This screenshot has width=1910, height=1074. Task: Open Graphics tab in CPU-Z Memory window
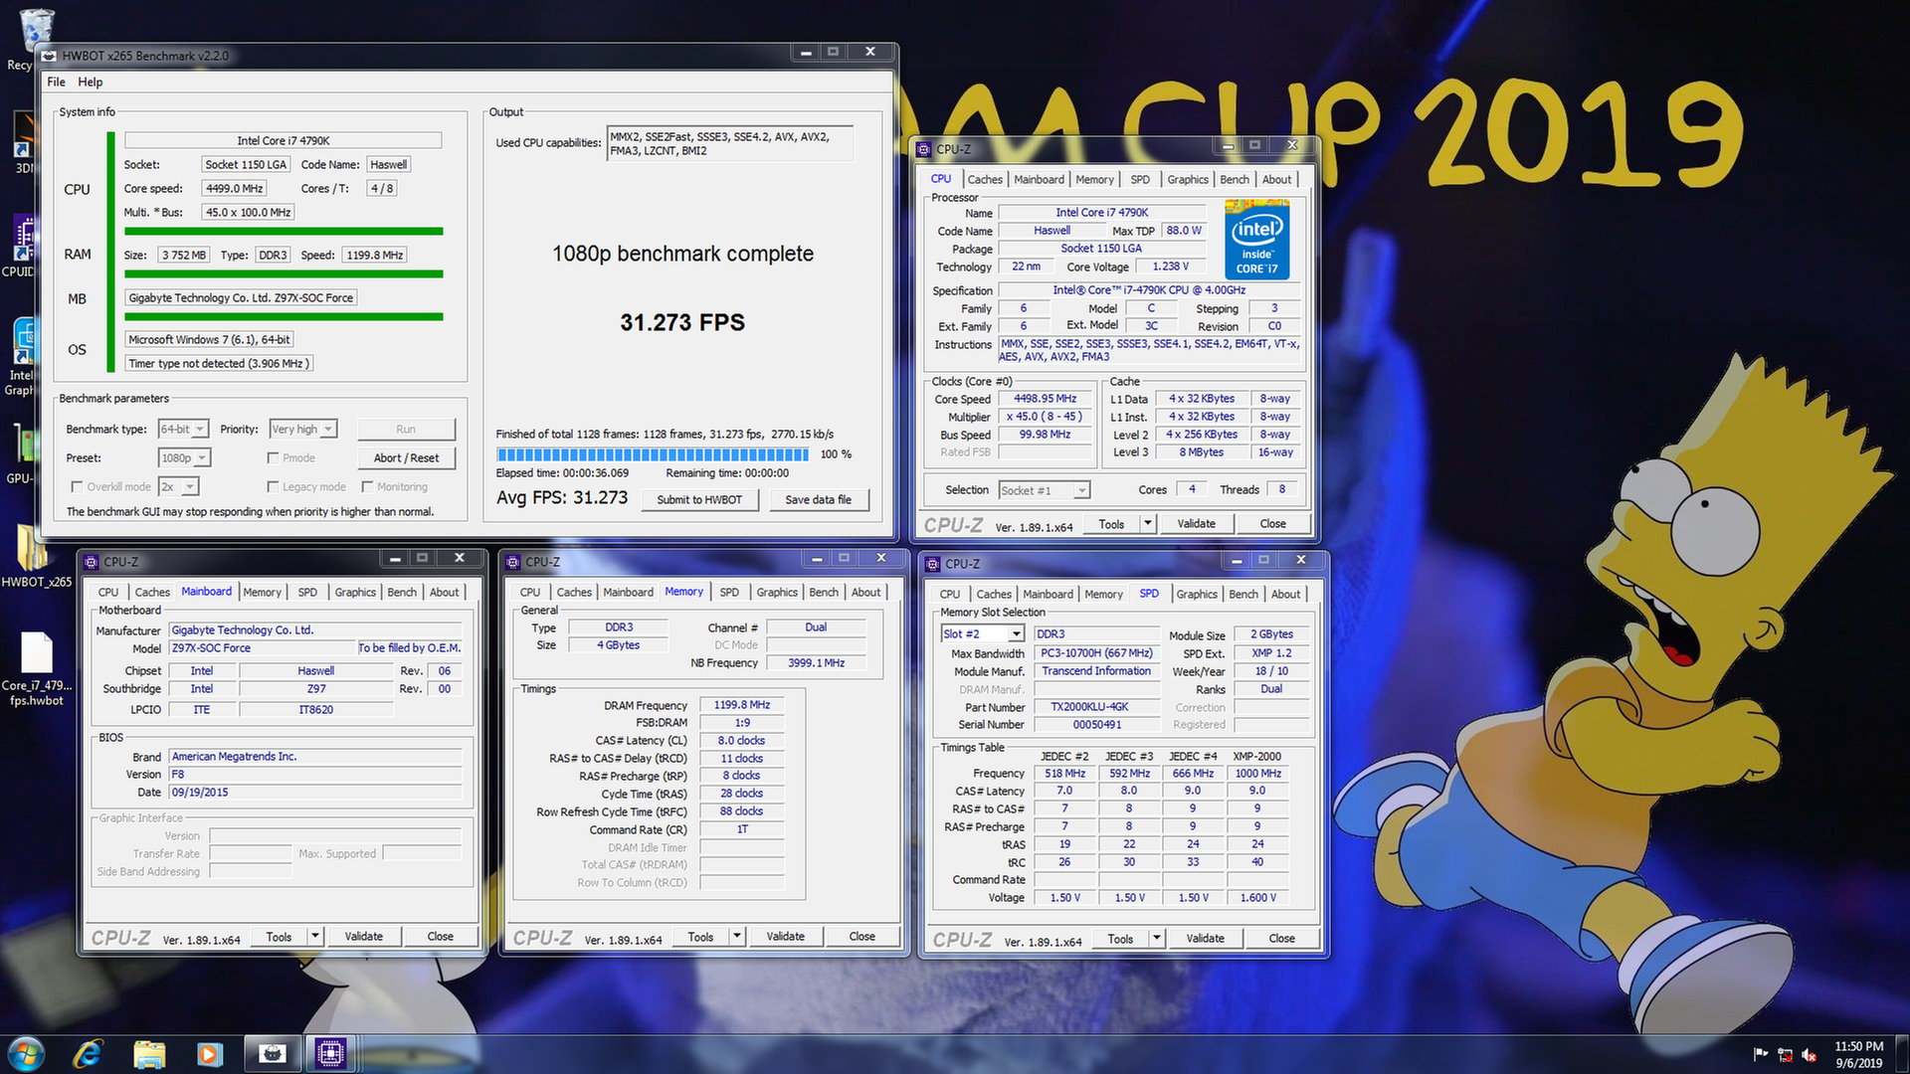click(x=777, y=592)
